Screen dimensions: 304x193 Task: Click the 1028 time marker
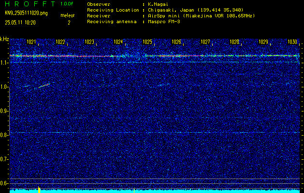coord(234,42)
